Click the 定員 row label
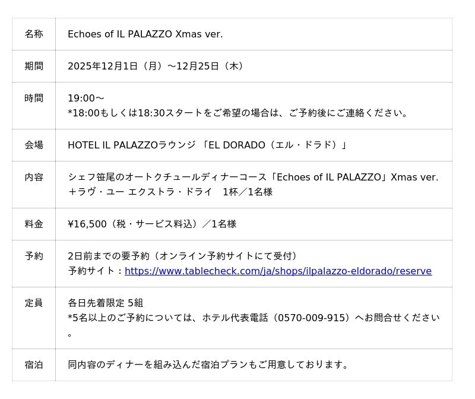Image resolution: width=475 pixels, height=399 pixels. 34,303
